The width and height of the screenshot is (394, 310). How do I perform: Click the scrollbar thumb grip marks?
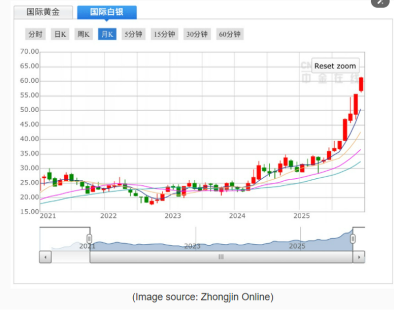(x=221, y=257)
